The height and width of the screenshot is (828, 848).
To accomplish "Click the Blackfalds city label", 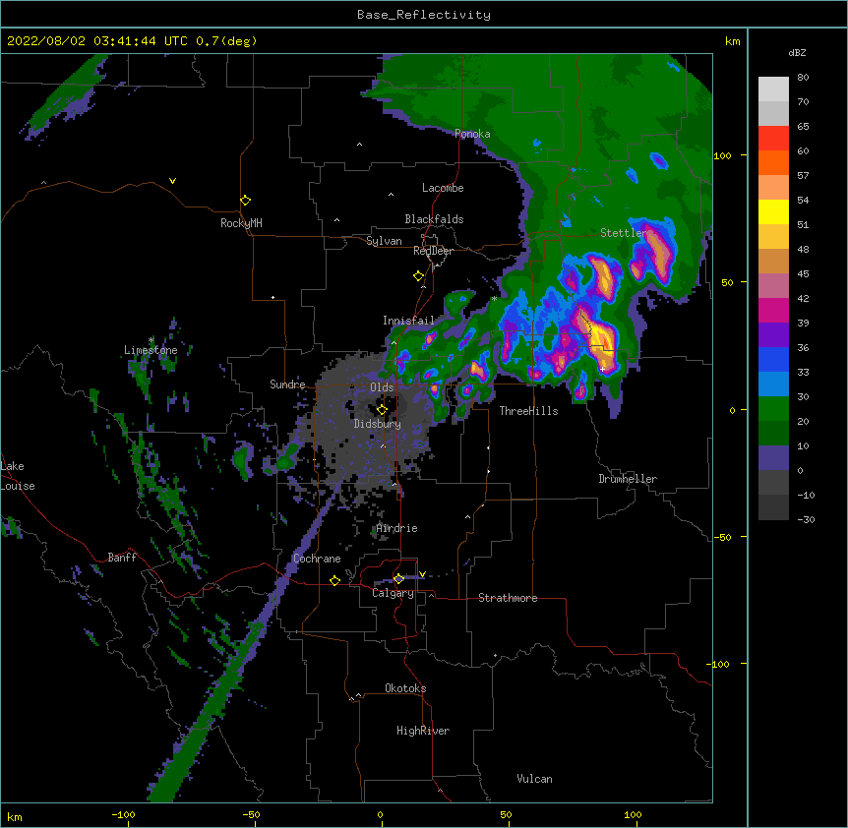I will click(434, 219).
